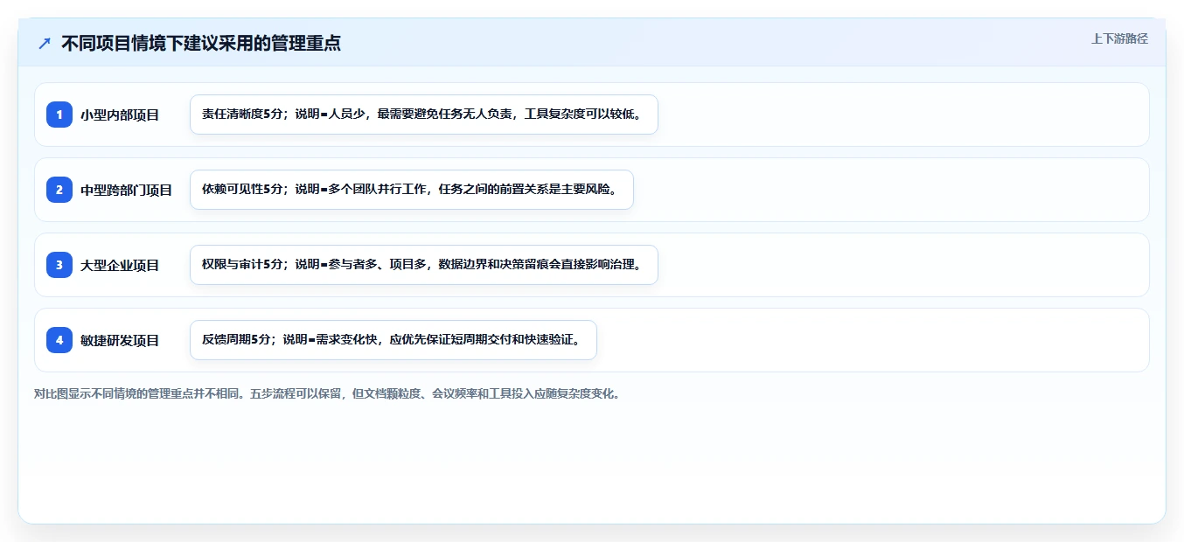The image size is (1184, 542).
Task: Select the 小型内部项目 label
Action: point(120,115)
